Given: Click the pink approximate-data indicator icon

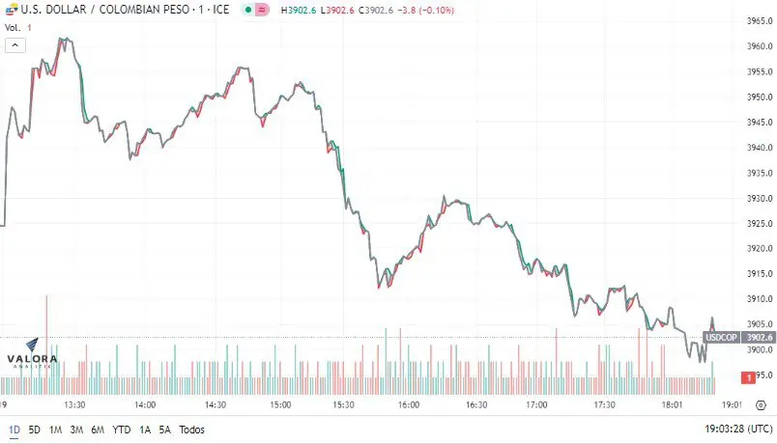Looking at the screenshot, I should (263, 10).
